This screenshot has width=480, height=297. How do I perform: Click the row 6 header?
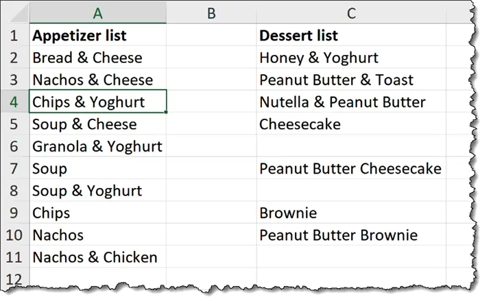click(14, 147)
